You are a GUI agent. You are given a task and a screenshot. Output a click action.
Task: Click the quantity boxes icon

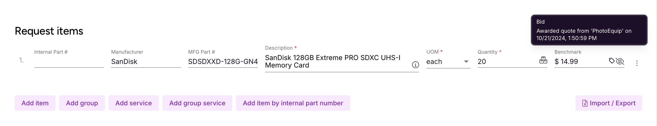tap(543, 60)
